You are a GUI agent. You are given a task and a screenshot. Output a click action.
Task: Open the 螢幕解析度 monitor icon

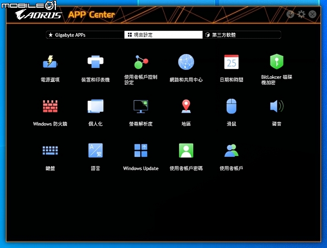pos(141,106)
